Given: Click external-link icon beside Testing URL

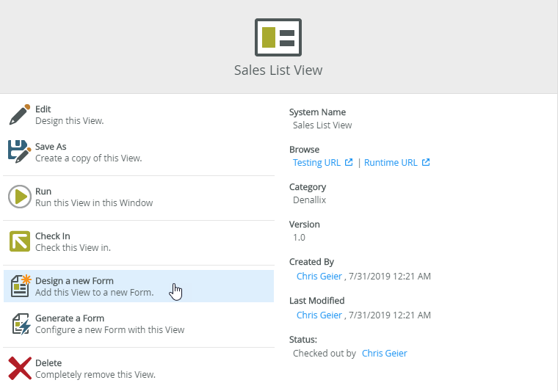Looking at the screenshot, I should 349,163.
